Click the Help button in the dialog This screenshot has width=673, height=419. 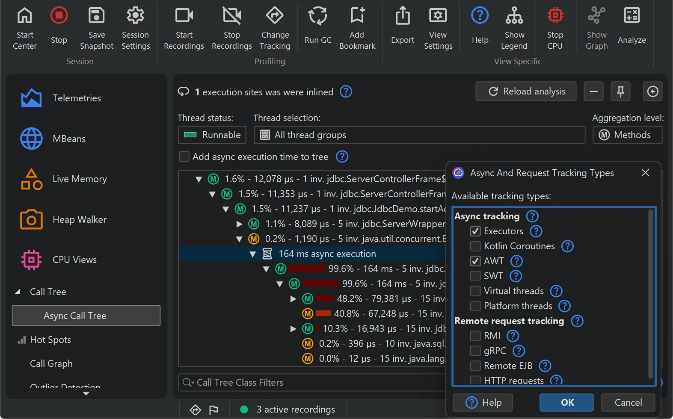click(x=483, y=402)
